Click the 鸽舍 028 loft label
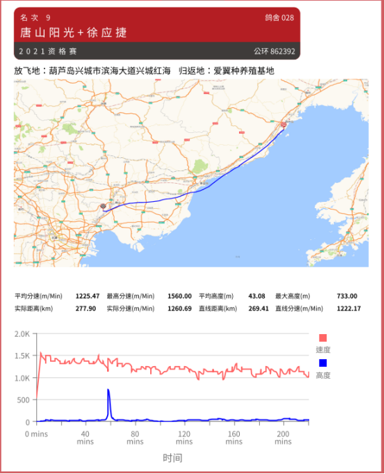Viewport: 385px width, 474px height. pos(279,18)
